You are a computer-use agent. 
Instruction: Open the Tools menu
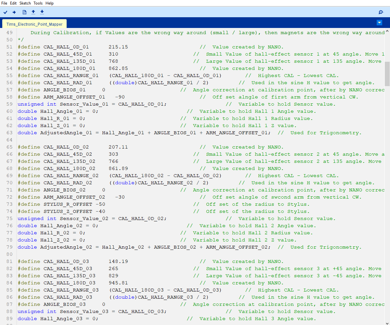tap(38, 3)
